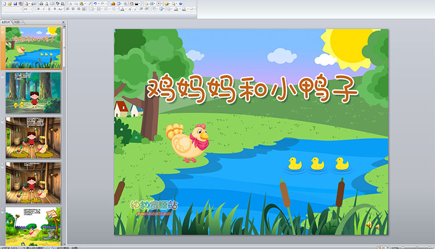The image size is (435, 249).
Task: Create a new blank presentation
Action: coord(3,3)
